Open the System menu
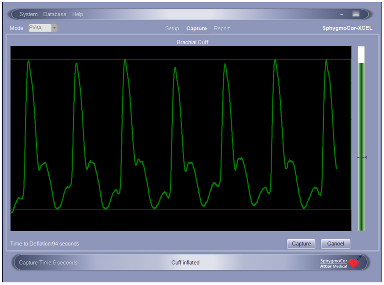Viewport: 384px width, 285px height. tap(29, 14)
